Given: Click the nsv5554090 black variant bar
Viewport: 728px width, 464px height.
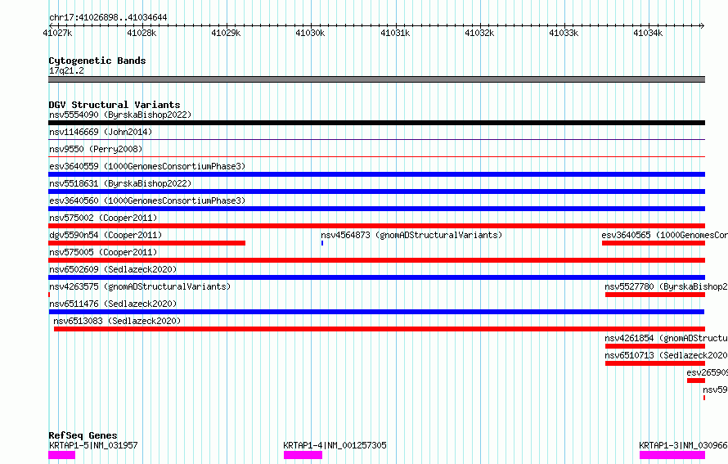Looking at the screenshot, I should [x=376, y=123].
